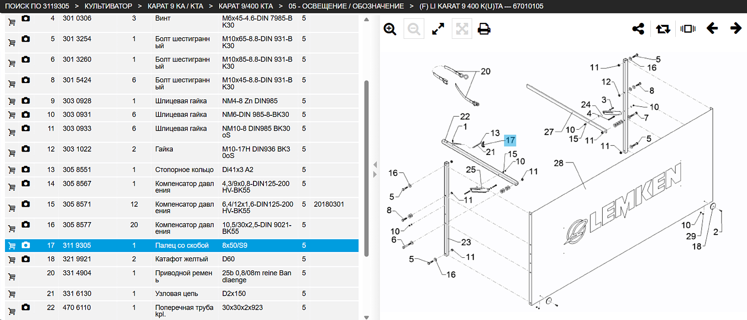Viewport: 747px width, 320px height.
Task: Open КАРАТ 9/400 КТА breadcrumb
Action: coord(246,6)
